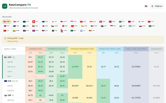Select the EUR 500-100 row label

tap(11, 81)
